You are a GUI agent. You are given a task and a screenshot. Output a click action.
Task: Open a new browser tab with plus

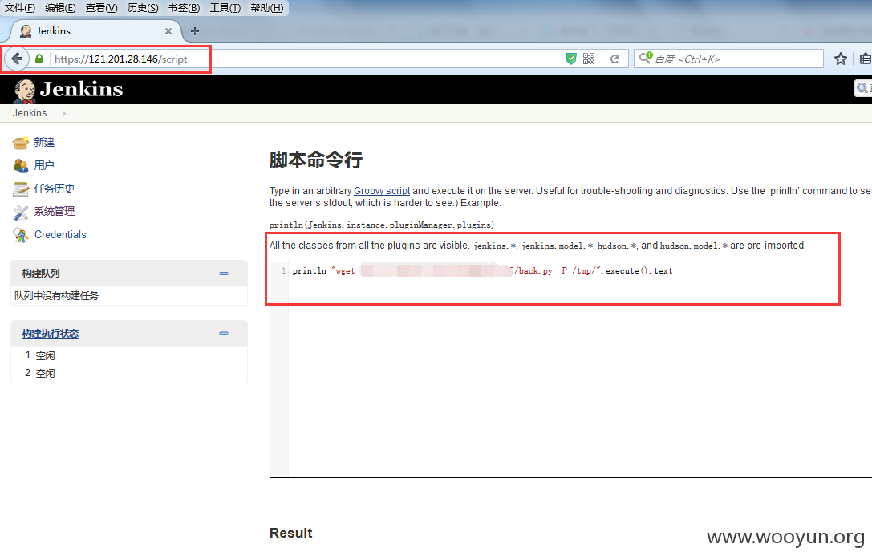(x=195, y=31)
